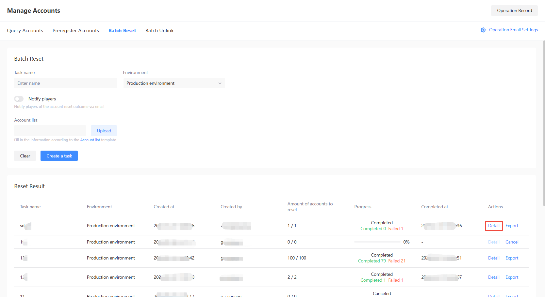Open the Environment dropdown
The image size is (545, 297).
(174, 83)
